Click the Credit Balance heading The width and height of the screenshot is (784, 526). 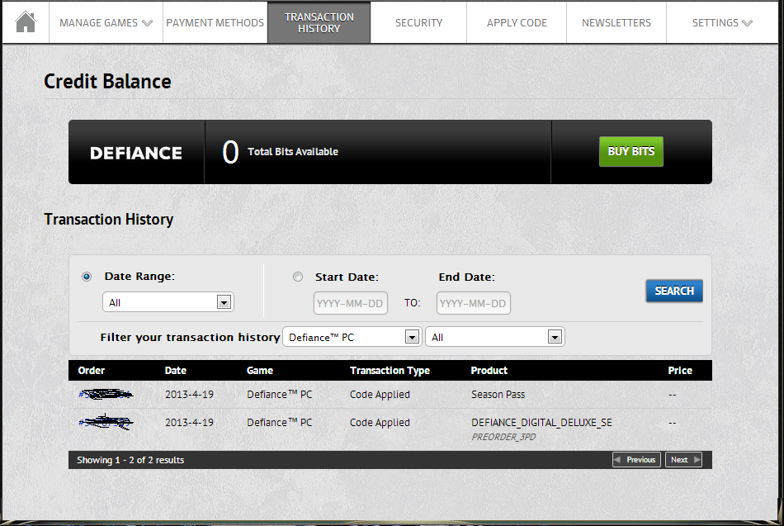(107, 81)
